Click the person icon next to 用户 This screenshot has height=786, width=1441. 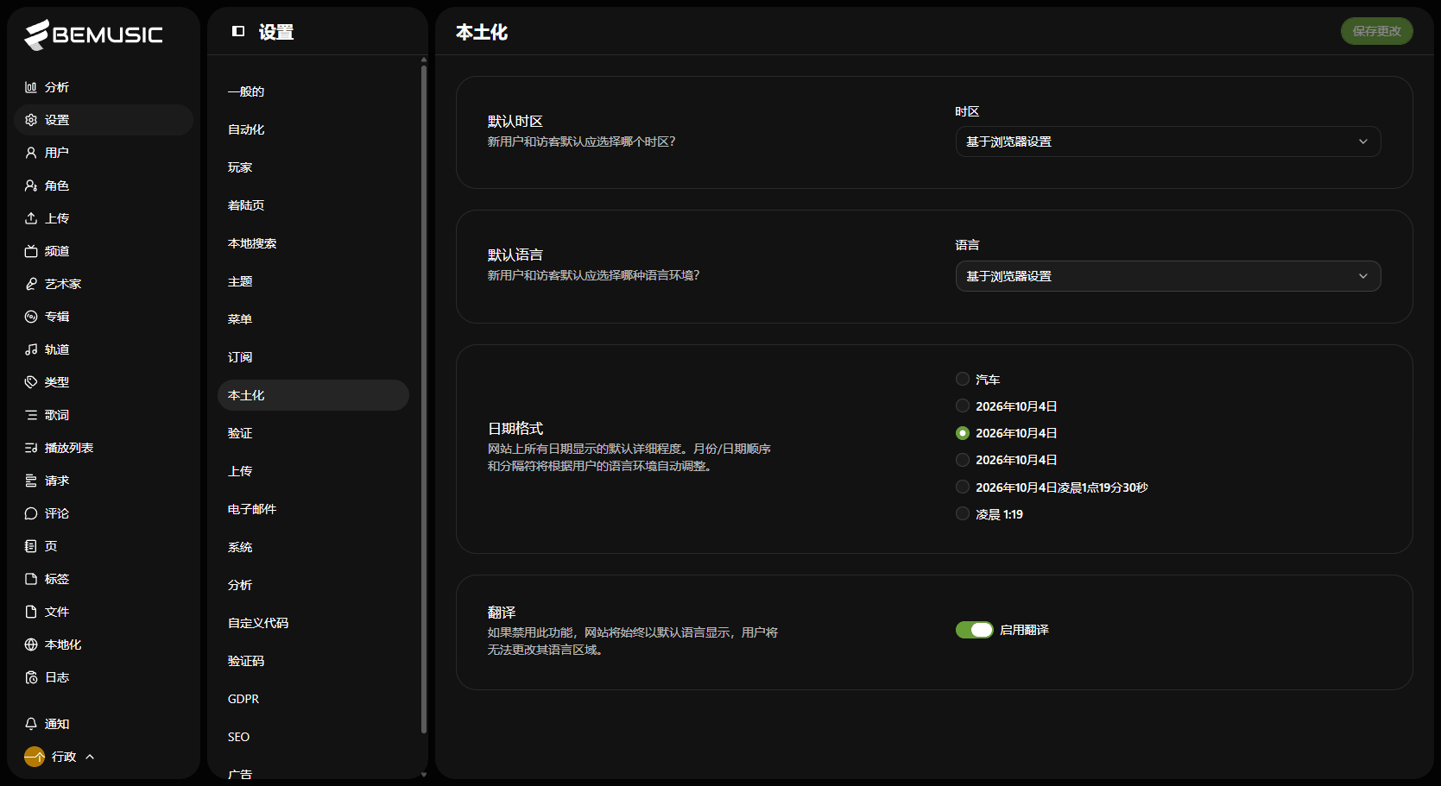31,153
